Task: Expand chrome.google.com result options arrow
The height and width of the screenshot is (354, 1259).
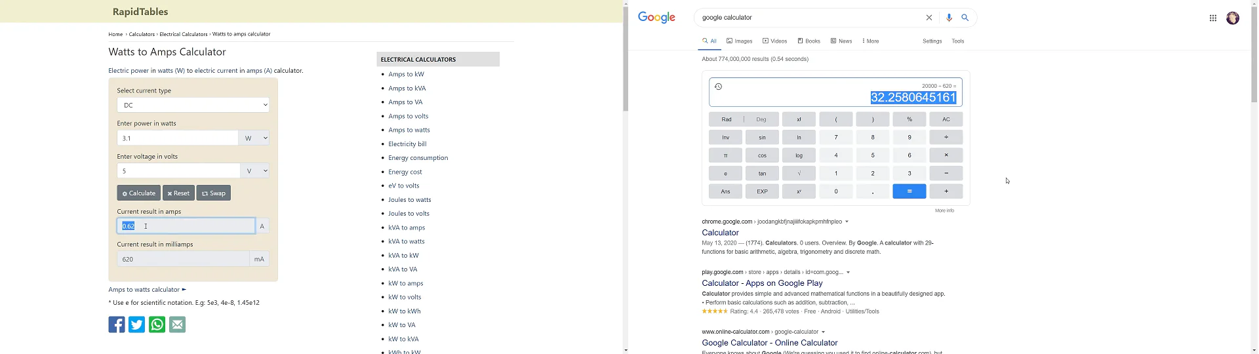Action: coord(847,222)
